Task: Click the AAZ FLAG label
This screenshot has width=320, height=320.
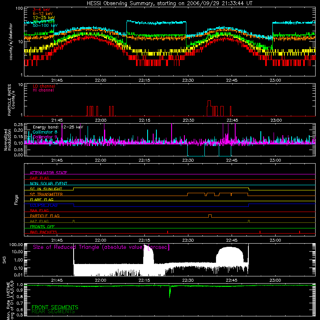Action: [x=39, y=221]
